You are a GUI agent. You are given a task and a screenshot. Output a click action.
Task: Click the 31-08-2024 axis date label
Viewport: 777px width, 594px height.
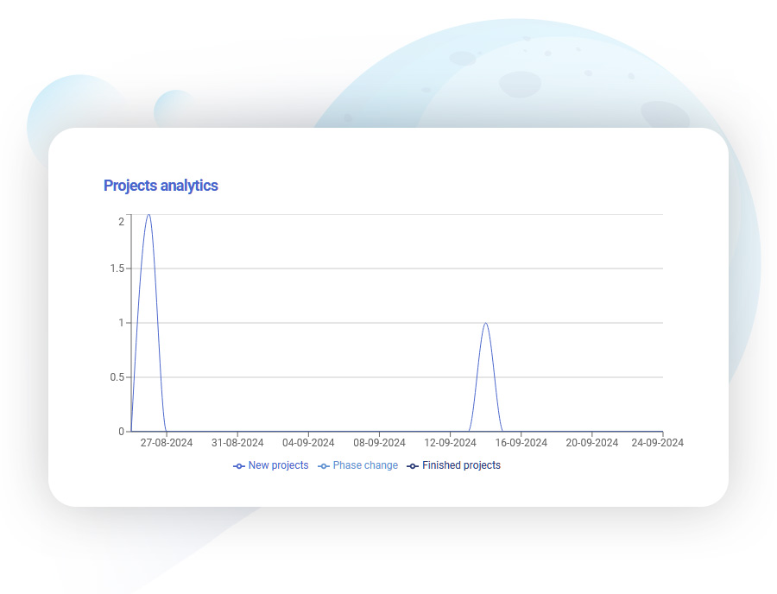coord(237,443)
